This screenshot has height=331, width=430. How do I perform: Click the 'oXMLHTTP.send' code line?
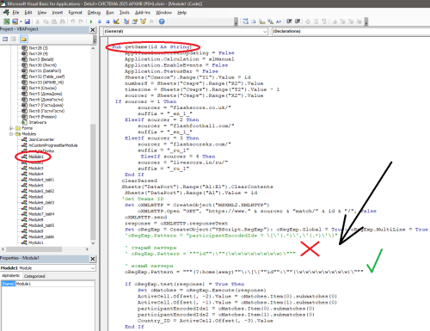click(x=145, y=218)
